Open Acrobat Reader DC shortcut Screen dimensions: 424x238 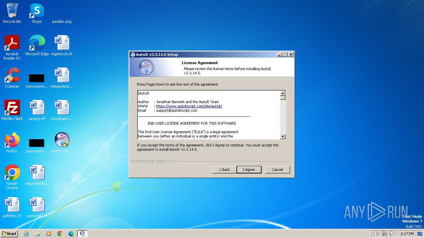pos(12,48)
